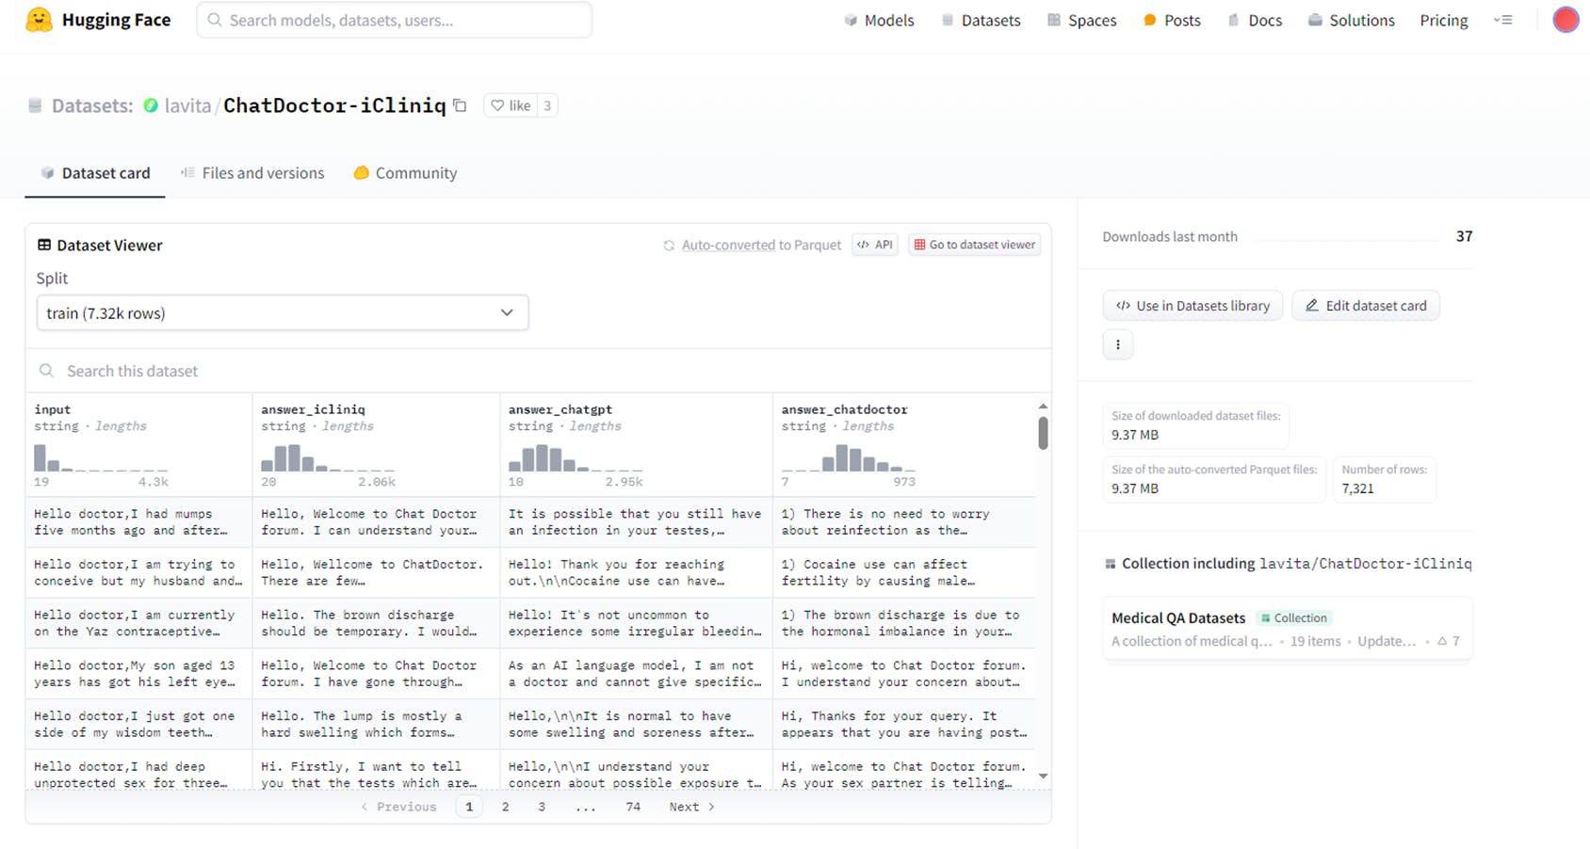Click the answer_icliniq column header
Image resolution: width=1590 pixels, height=849 pixels.
point(313,409)
